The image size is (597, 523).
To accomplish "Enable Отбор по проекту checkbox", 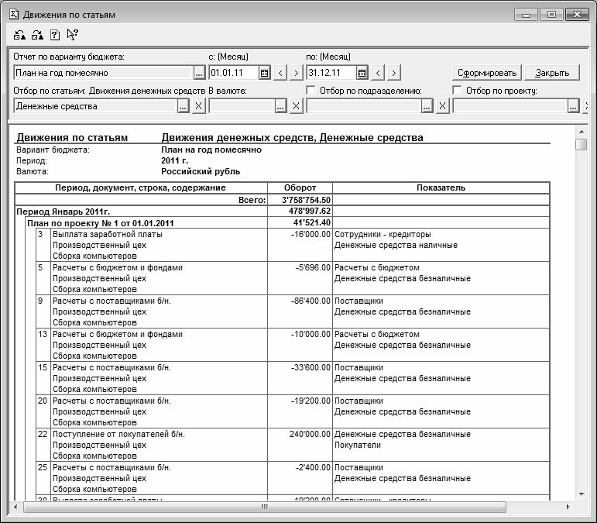I will tap(457, 91).
